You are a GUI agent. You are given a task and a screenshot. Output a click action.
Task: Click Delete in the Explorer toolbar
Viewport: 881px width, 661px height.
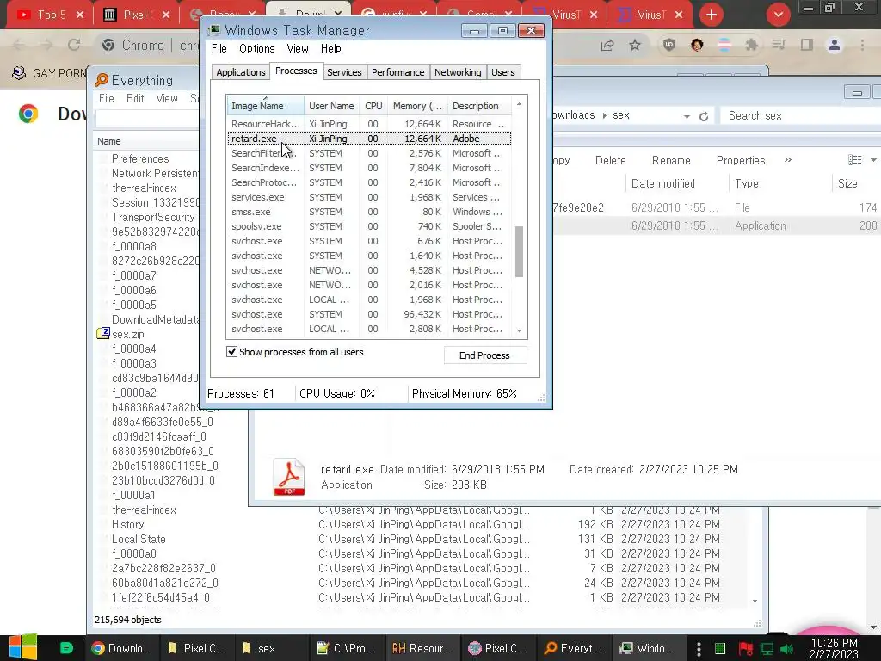click(x=610, y=160)
